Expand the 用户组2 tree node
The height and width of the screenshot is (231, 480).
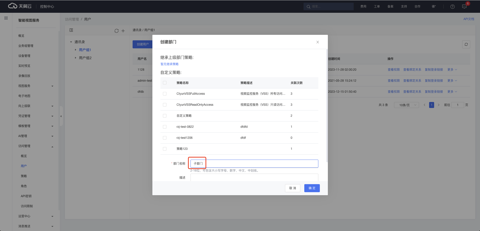(x=75, y=58)
